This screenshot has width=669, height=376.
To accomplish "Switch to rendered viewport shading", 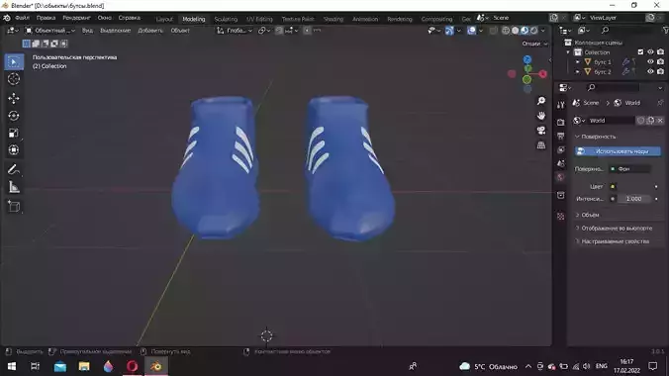I will point(533,31).
